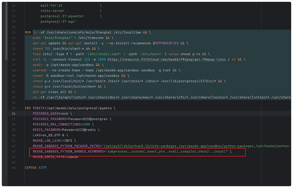The height and width of the screenshot is (188, 293).
Task: Click the RUN keyword on line 21
Action: click(28, 33)
